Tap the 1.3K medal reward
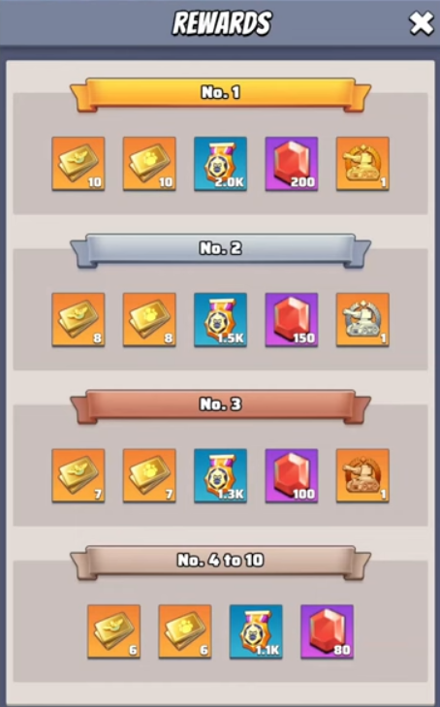 point(221,475)
